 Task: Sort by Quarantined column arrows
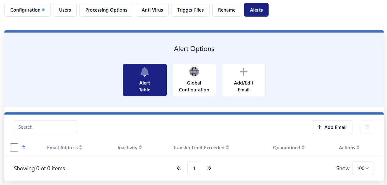(303, 148)
